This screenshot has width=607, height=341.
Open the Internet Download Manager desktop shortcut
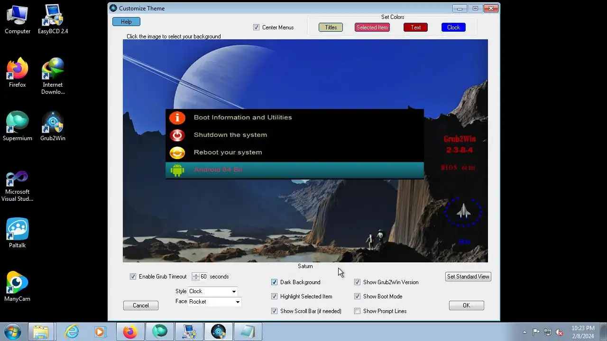(x=53, y=76)
